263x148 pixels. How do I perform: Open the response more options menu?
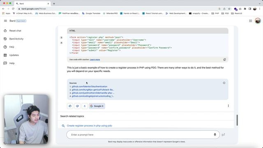click(x=228, y=106)
